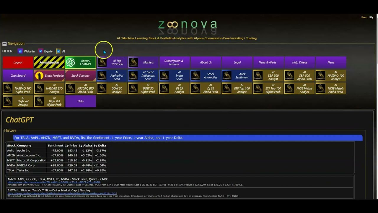Open AI NYSE Metals Alpha Prob tile
Image resolution: width=378 pixels, height=213 pixels.
pos(331,88)
